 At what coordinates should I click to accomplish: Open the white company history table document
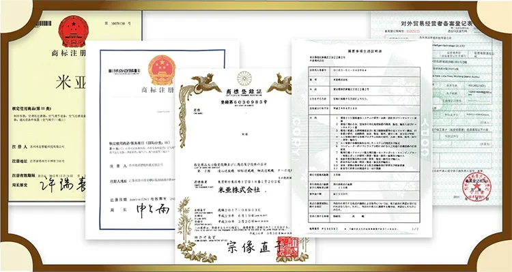point(362,138)
